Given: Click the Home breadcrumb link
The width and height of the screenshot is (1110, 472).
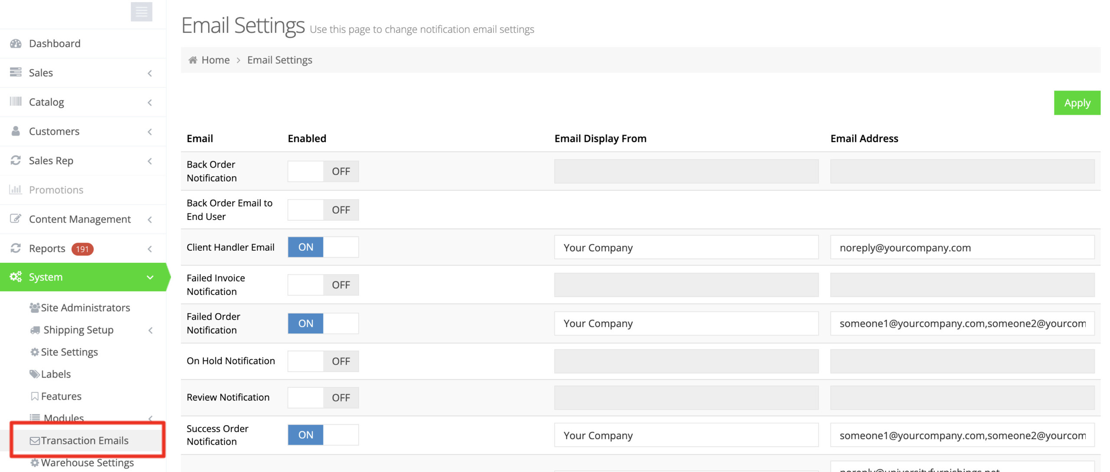Looking at the screenshot, I should click(x=215, y=60).
